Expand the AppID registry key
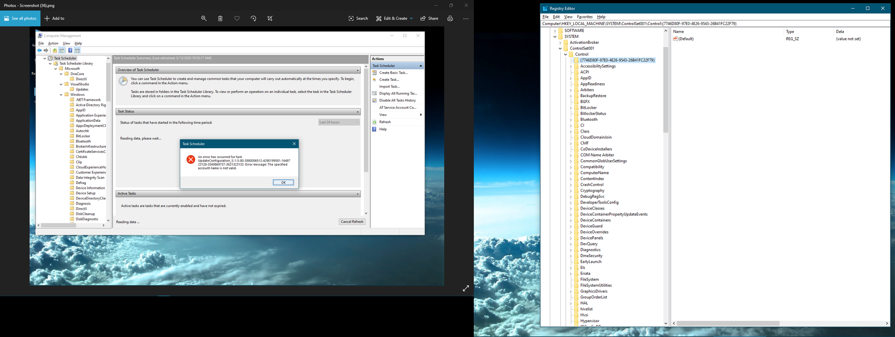The image size is (895, 337). point(571,78)
